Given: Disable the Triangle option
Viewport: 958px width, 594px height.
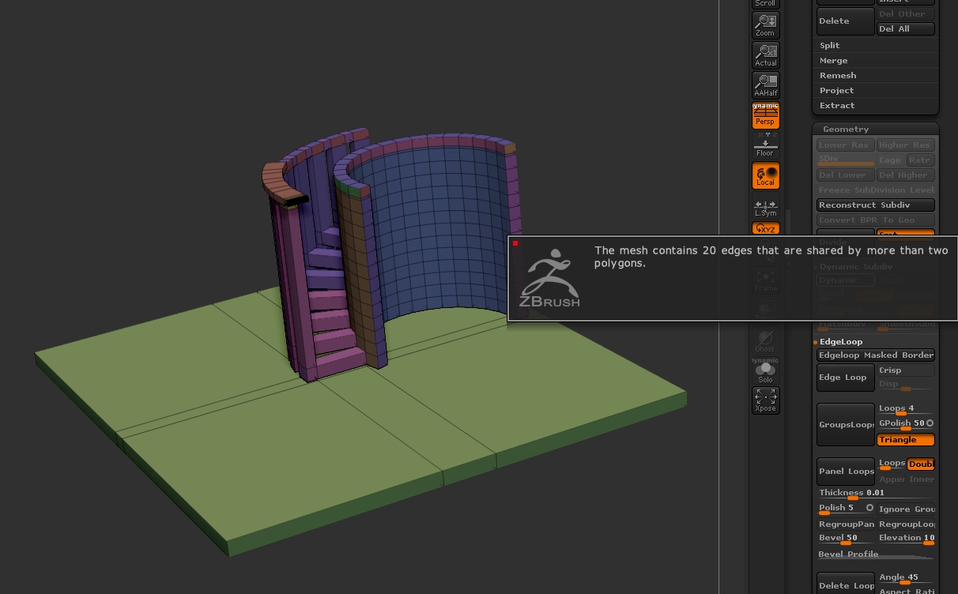Looking at the screenshot, I should pyautogui.click(x=905, y=440).
